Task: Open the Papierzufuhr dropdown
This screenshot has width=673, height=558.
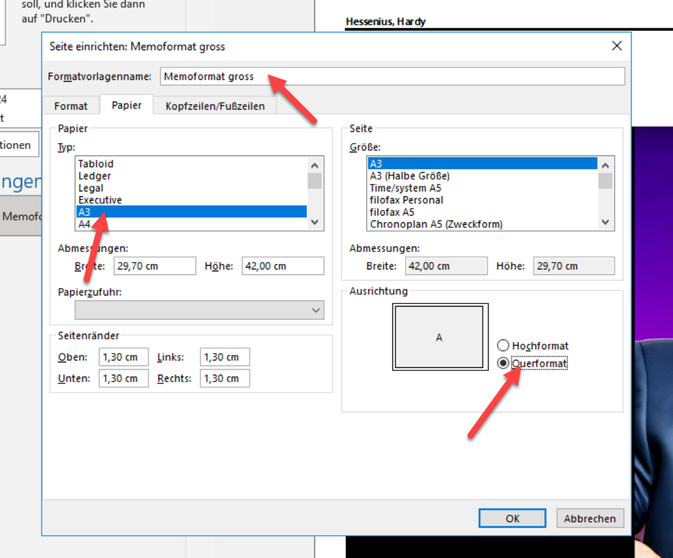Action: (x=199, y=310)
